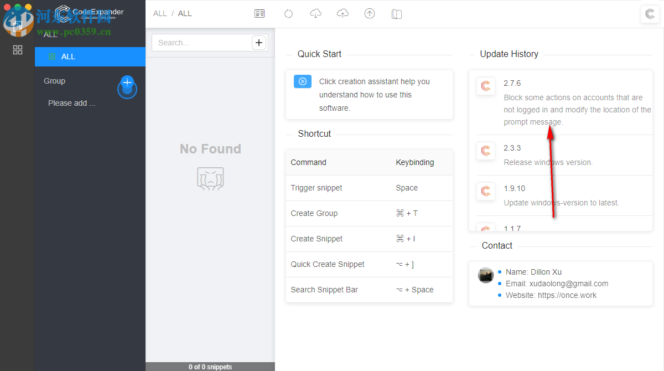This screenshot has height=371, width=664.
Task: Play the creation assistant tutorial
Action: [303, 81]
